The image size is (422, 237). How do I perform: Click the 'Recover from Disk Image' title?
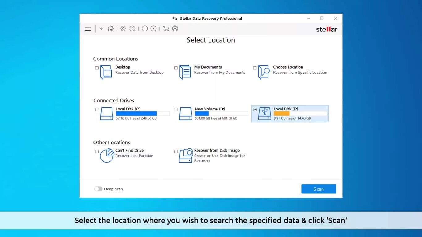click(x=217, y=150)
